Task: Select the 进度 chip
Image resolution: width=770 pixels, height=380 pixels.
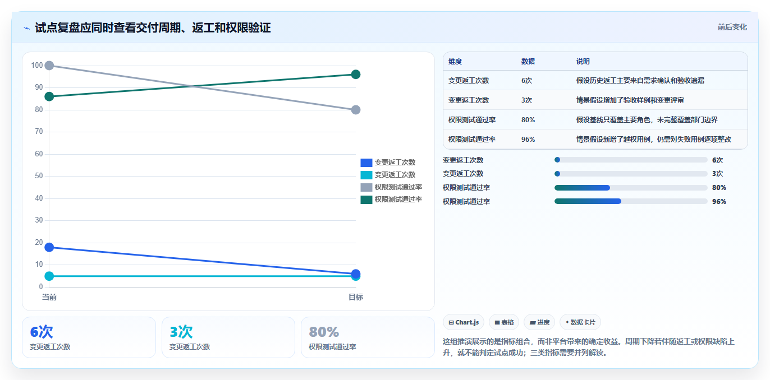Action: click(539, 322)
